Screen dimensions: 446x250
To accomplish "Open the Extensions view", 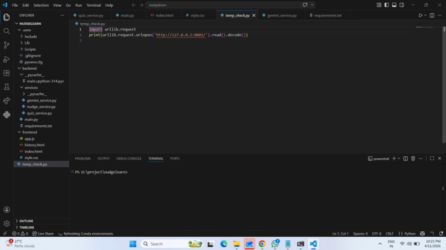I will 7,73.
